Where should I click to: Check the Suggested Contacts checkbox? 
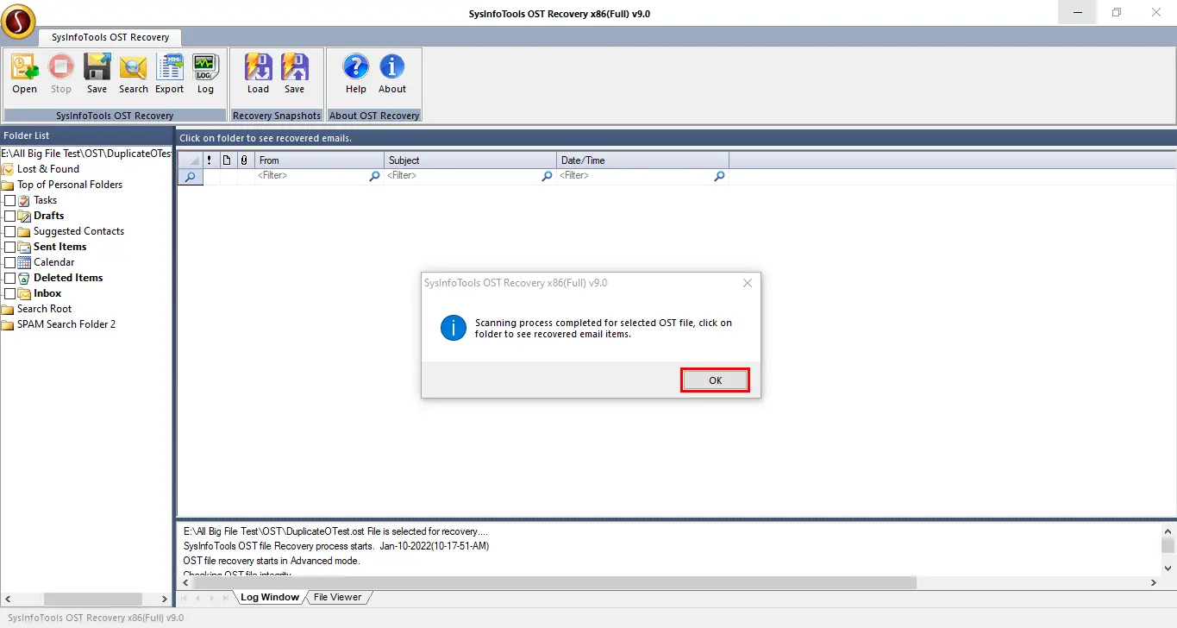[x=10, y=231]
